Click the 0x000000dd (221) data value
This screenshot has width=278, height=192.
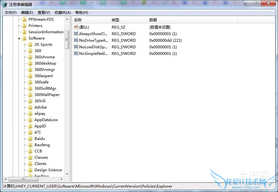tap(166, 40)
